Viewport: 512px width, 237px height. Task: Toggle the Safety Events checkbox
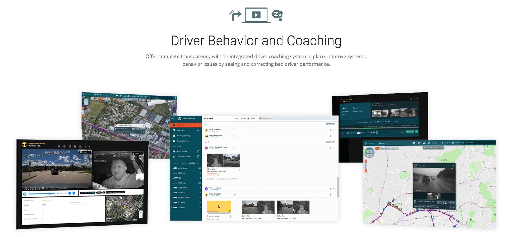[198, 151]
